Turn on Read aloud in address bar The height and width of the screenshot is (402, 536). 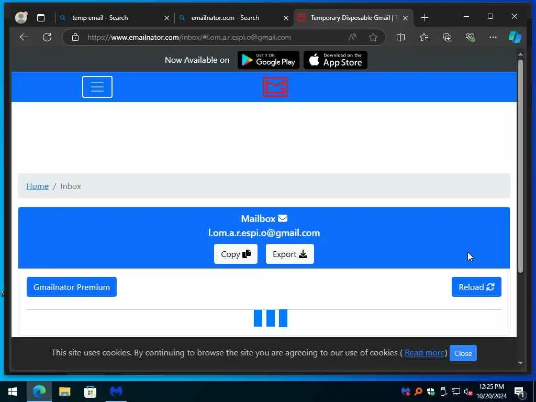[352, 37]
